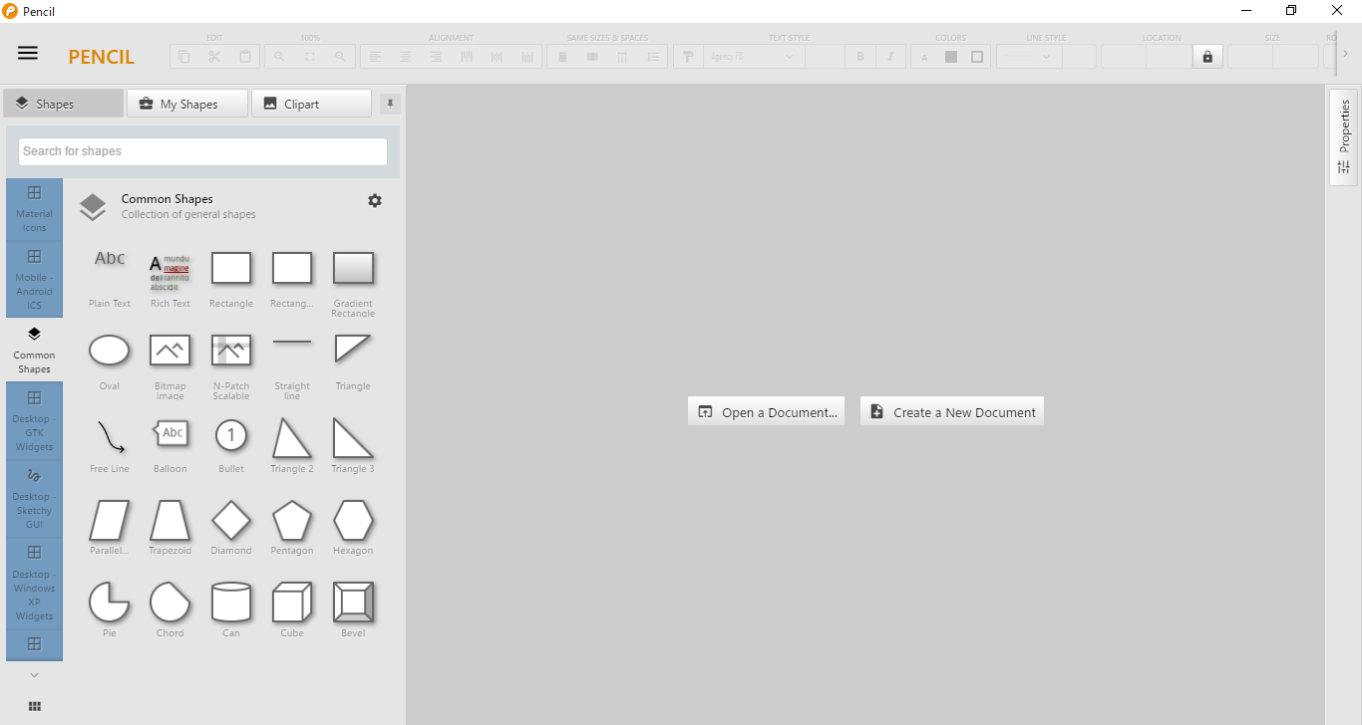Viewport: 1362px width, 725px height.
Task: Expand more toolbar options chevron
Action: click(x=1345, y=54)
